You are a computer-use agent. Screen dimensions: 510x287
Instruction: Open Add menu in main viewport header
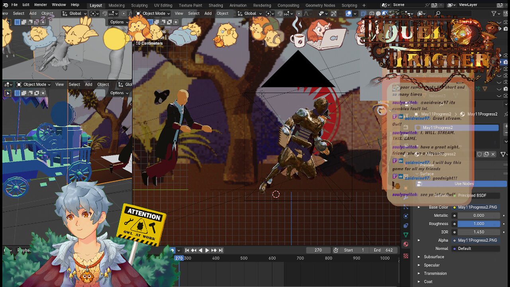(x=208, y=13)
